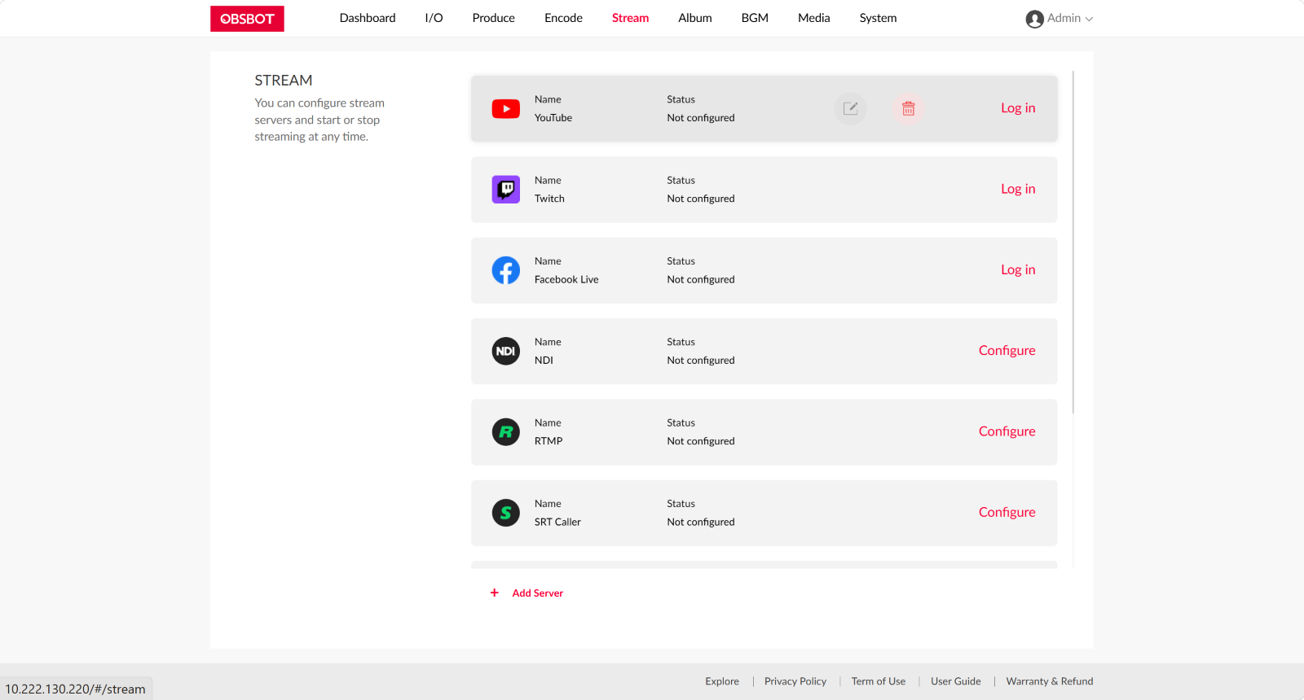
Task: Select the Stream tab
Action: click(631, 18)
